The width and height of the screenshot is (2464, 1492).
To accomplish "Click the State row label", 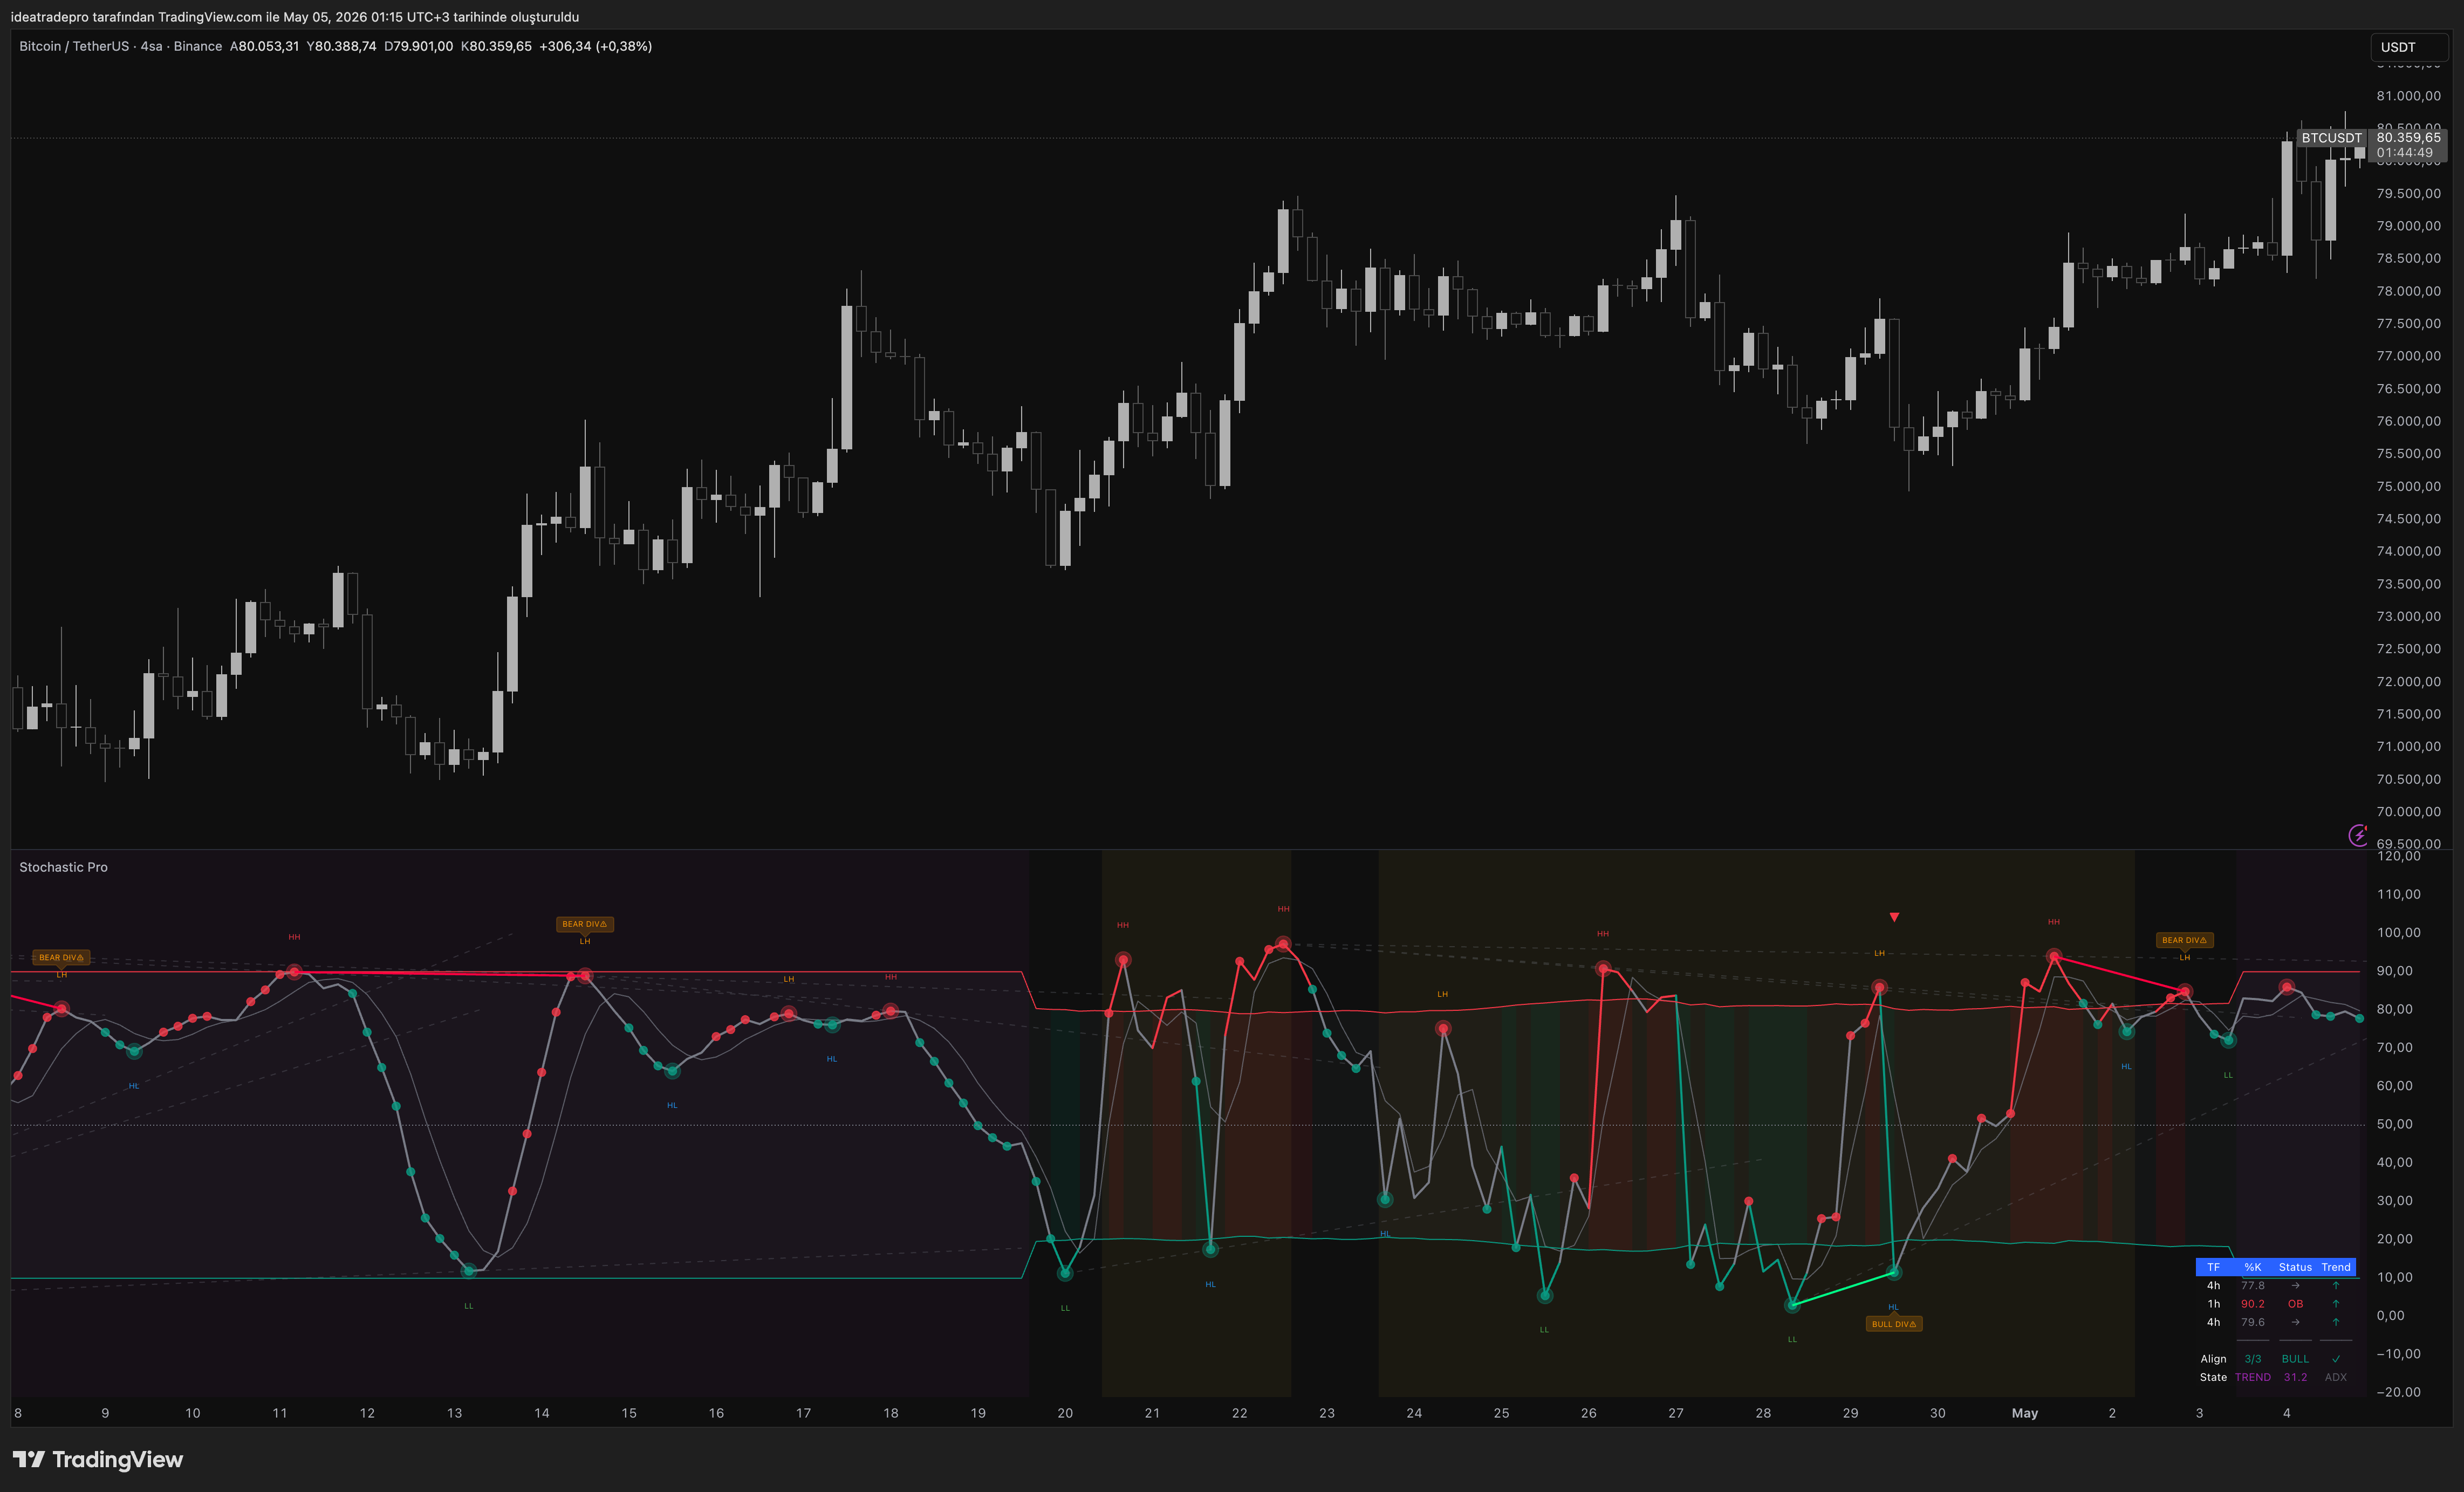I will pos(2214,1377).
